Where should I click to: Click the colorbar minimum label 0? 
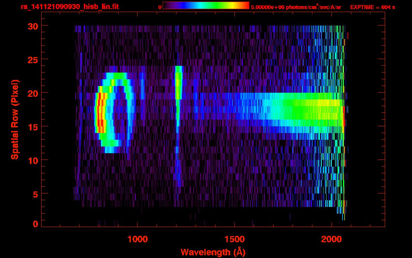pyautogui.click(x=160, y=7)
